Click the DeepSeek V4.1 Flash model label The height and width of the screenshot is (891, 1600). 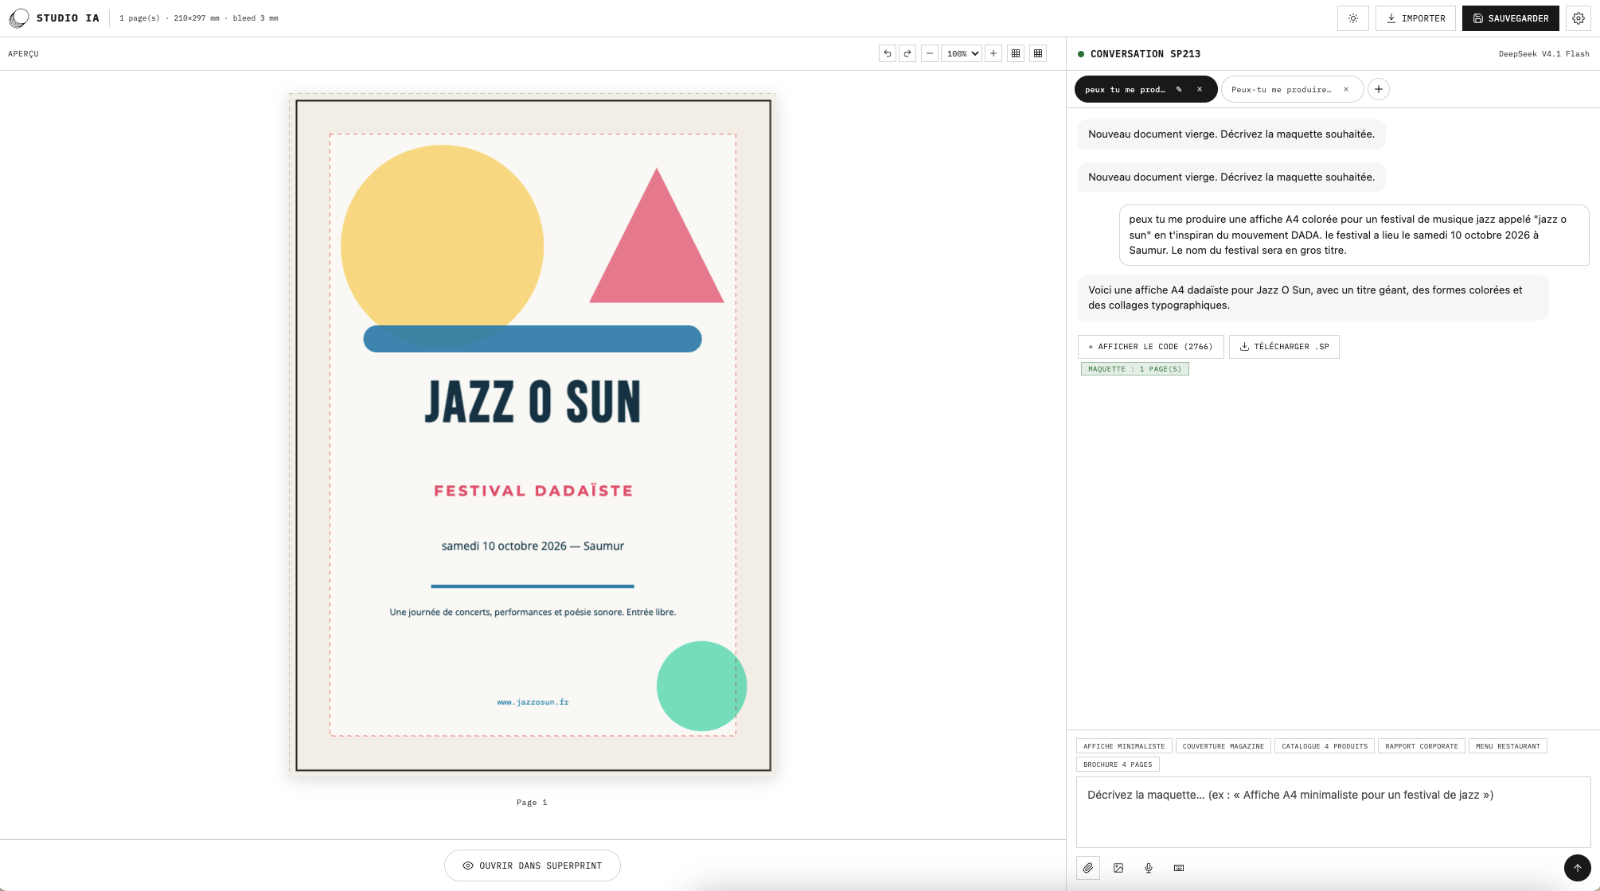1543,54
